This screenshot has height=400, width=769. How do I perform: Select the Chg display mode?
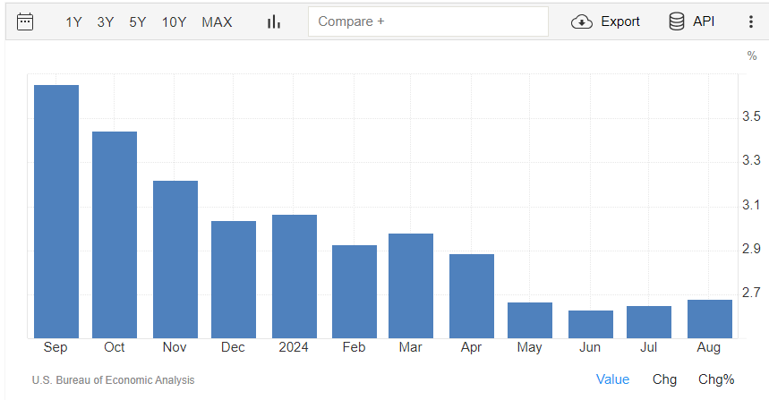(664, 379)
